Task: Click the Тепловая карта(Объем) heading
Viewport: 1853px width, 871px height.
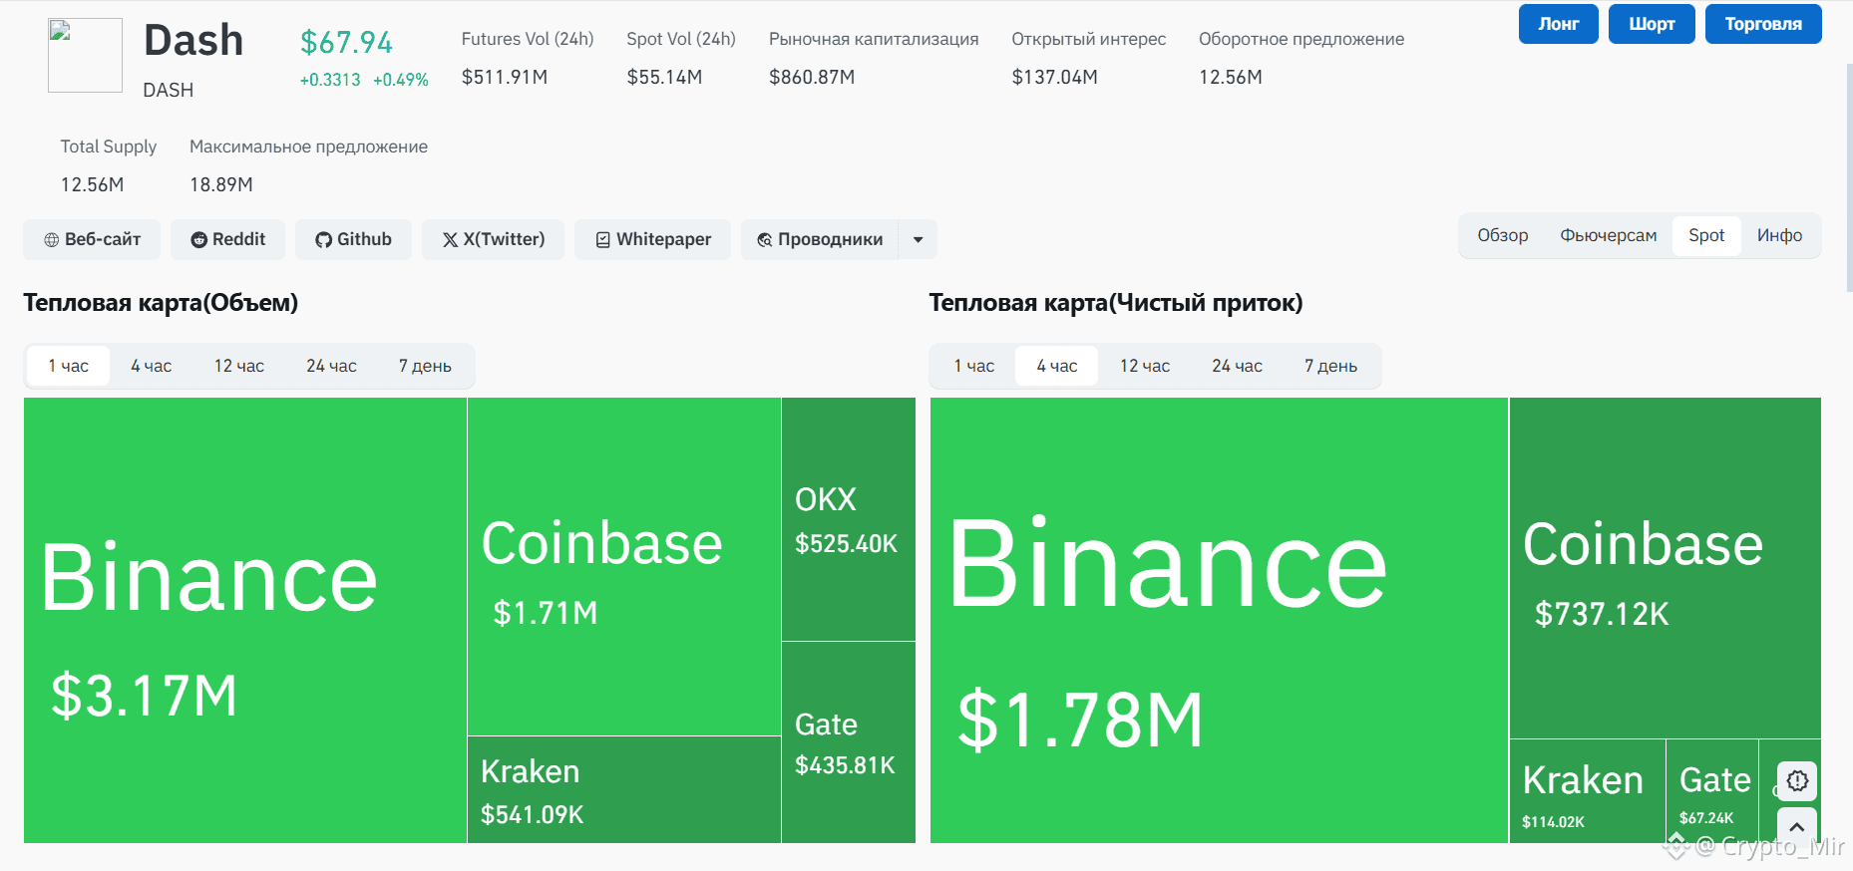Action: tap(161, 303)
